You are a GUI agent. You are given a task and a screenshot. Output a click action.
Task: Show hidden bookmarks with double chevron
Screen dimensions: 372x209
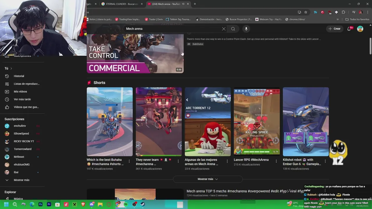(x=338, y=19)
